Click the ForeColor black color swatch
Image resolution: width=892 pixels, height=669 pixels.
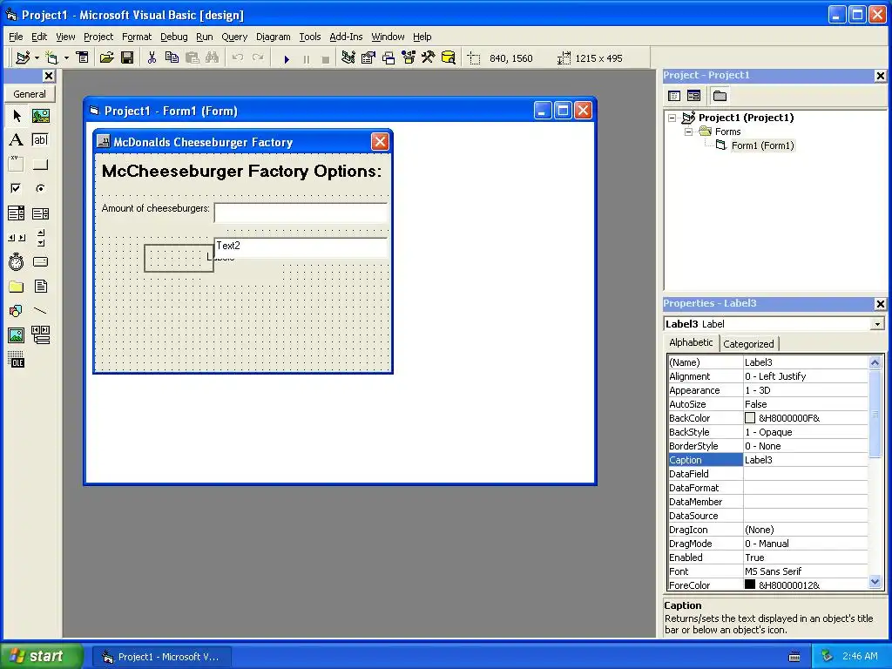(x=750, y=585)
